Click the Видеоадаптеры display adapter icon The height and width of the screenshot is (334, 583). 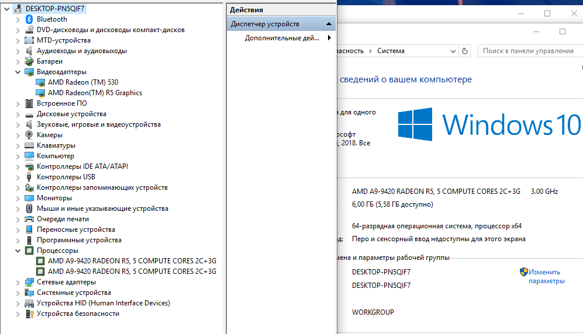pyautogui.click(x=29, y=72)
